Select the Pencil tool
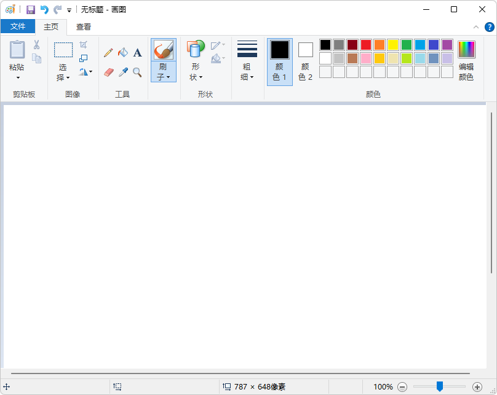 [108, 52]
